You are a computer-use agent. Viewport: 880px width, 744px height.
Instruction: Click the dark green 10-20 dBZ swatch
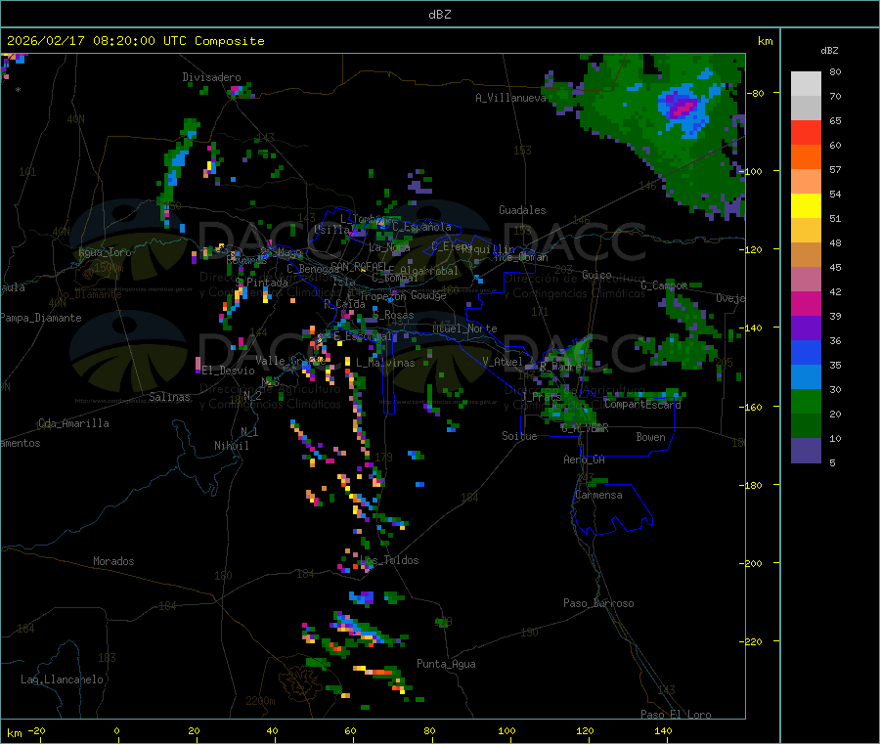[806, 426]
